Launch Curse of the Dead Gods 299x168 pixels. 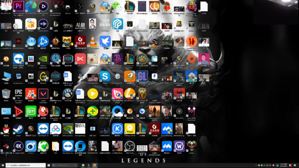(191, 111)
